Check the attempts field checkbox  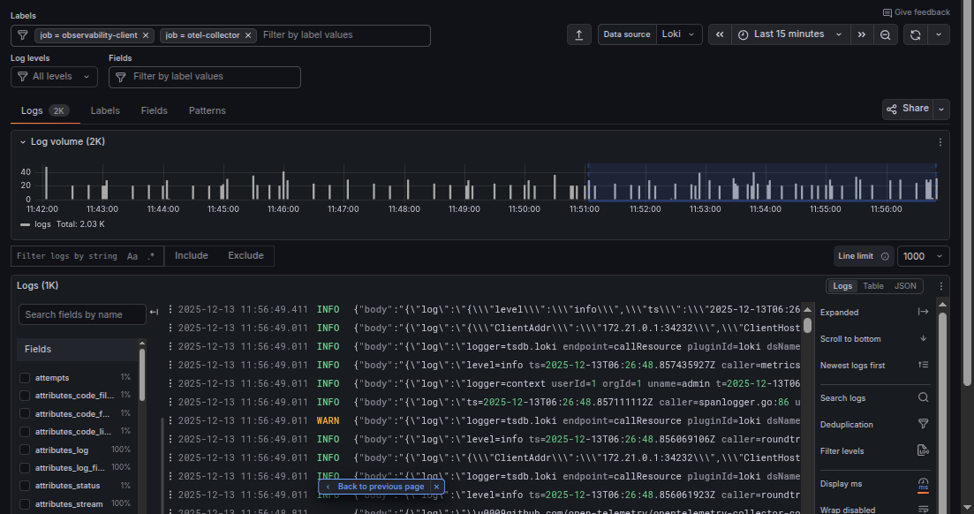click(x=25, y=378)
